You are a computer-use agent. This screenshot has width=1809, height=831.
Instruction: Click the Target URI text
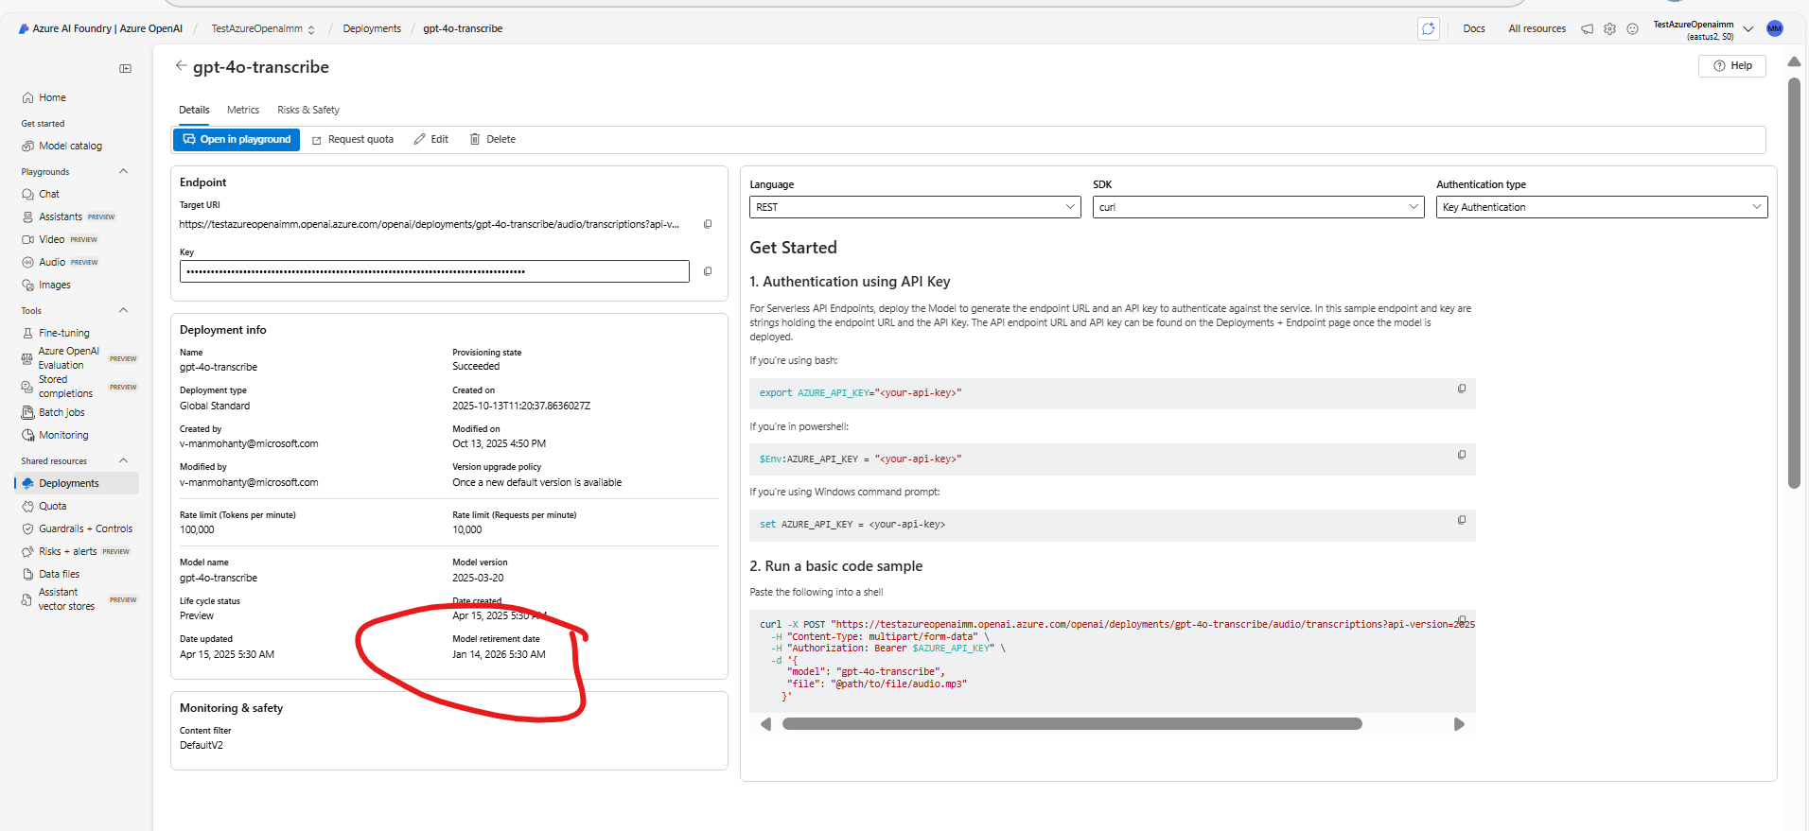pos(430,224)
